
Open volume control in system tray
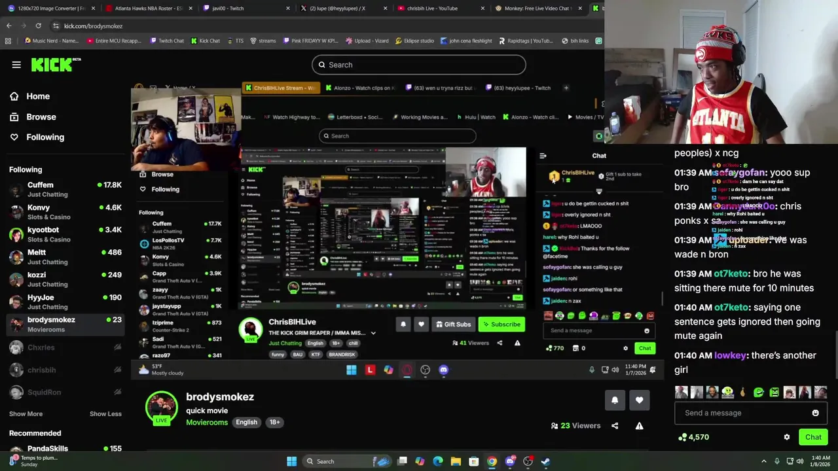point(800,461)
